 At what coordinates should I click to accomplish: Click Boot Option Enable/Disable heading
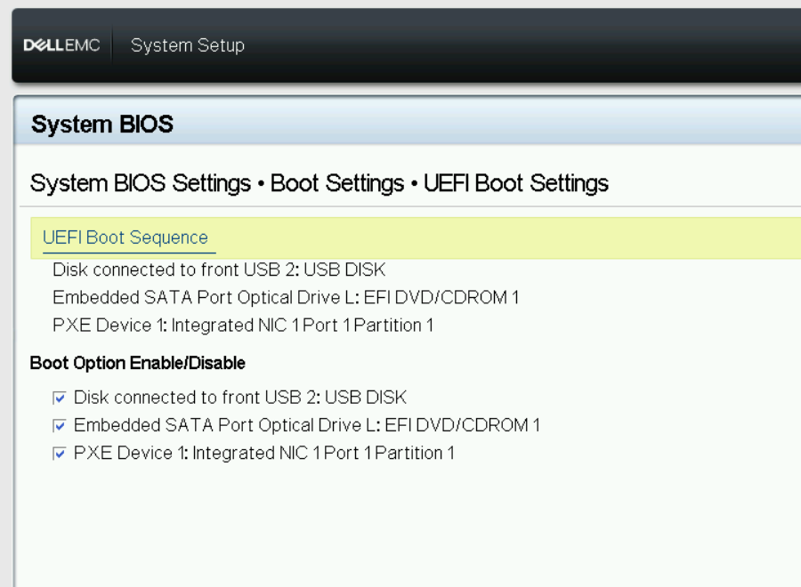click(137, 363)
